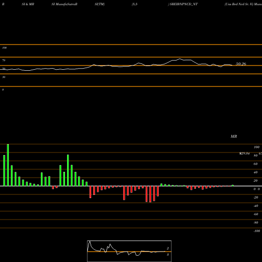The height and width of the screenshot is (262, 262).
Task: Click the tallest green MR histogram bar
Action: 8,165
